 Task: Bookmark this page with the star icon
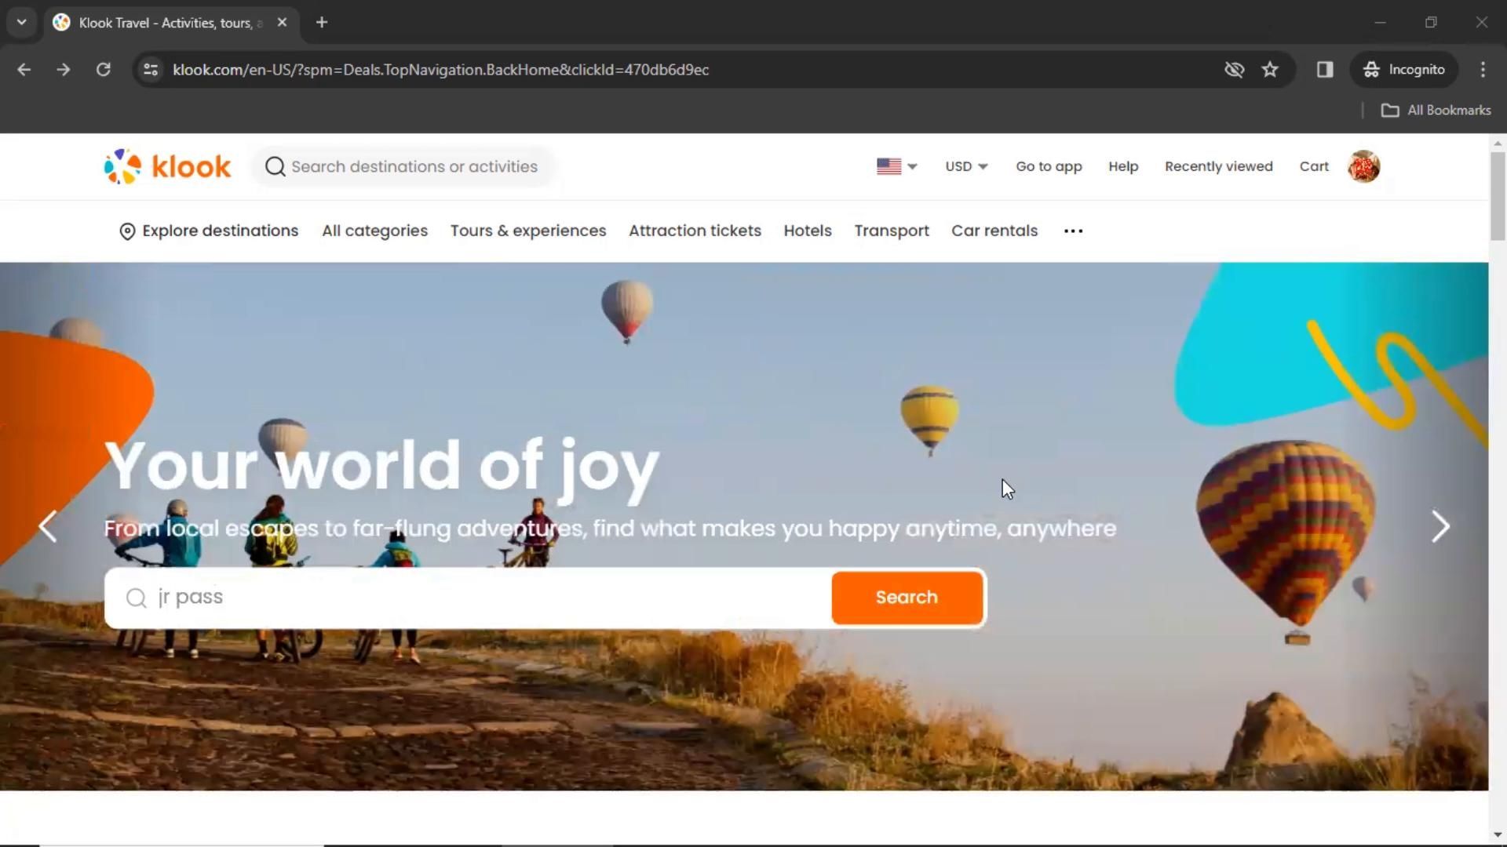coord(1270,70)
